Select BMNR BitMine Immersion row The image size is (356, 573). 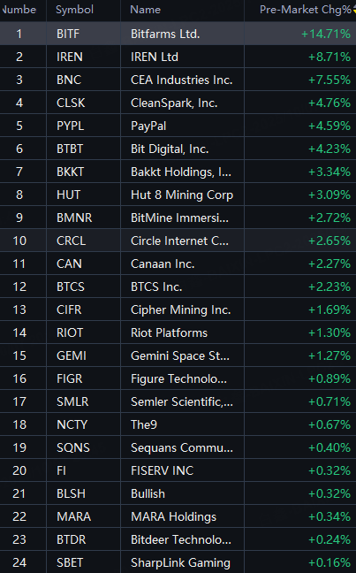point(178,218)
